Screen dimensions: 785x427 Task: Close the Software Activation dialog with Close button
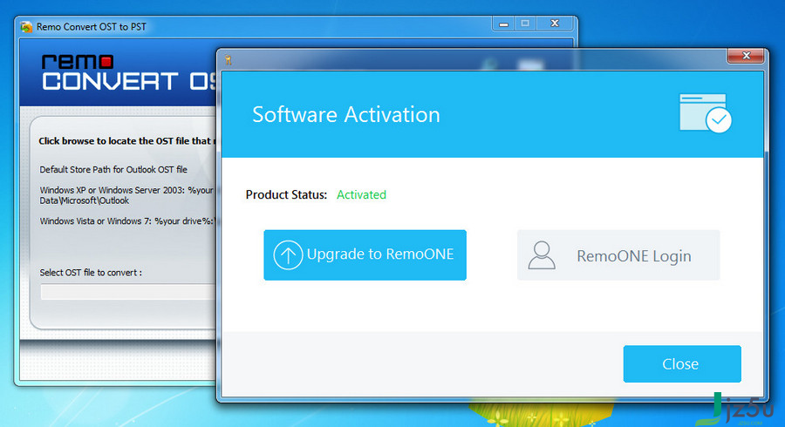click(682, 364)
